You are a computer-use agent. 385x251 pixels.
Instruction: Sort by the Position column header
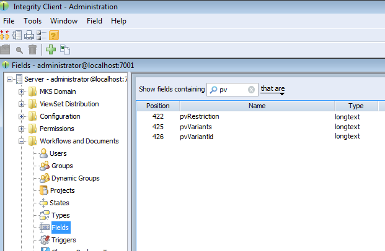click(x=157, y=106)
